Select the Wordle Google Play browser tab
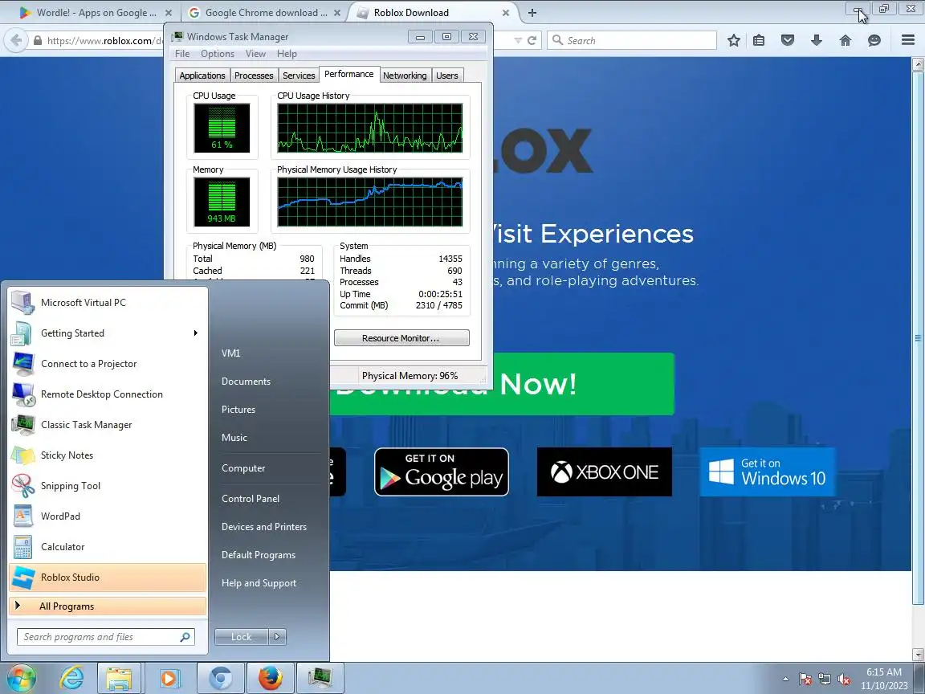 point(93,12)
